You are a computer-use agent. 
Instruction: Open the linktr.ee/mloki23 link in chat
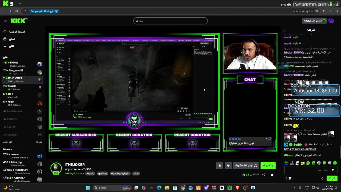[300, 149]
